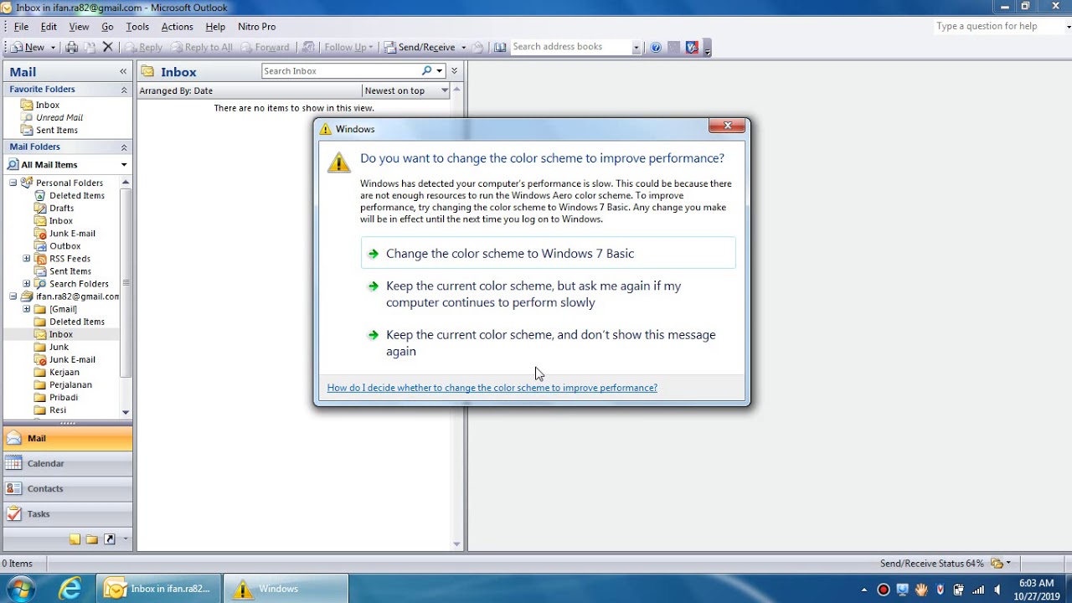The image size is (1072, 603).
Task: Collapse the Favorite Folders section
Action: coord(124,90)
